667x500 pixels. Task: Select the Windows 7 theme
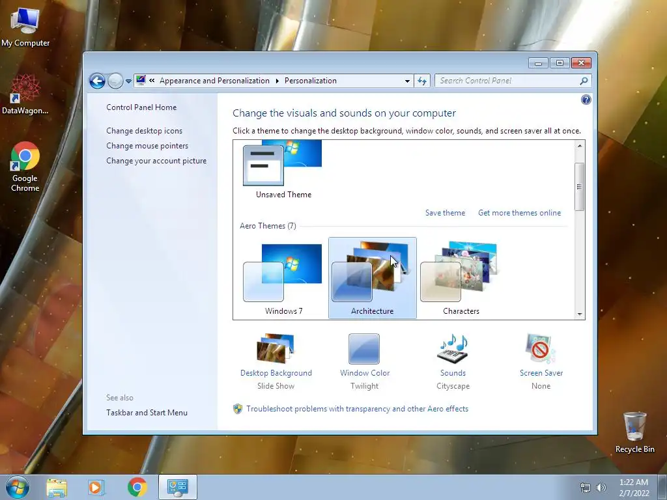(x=283, y=278)
